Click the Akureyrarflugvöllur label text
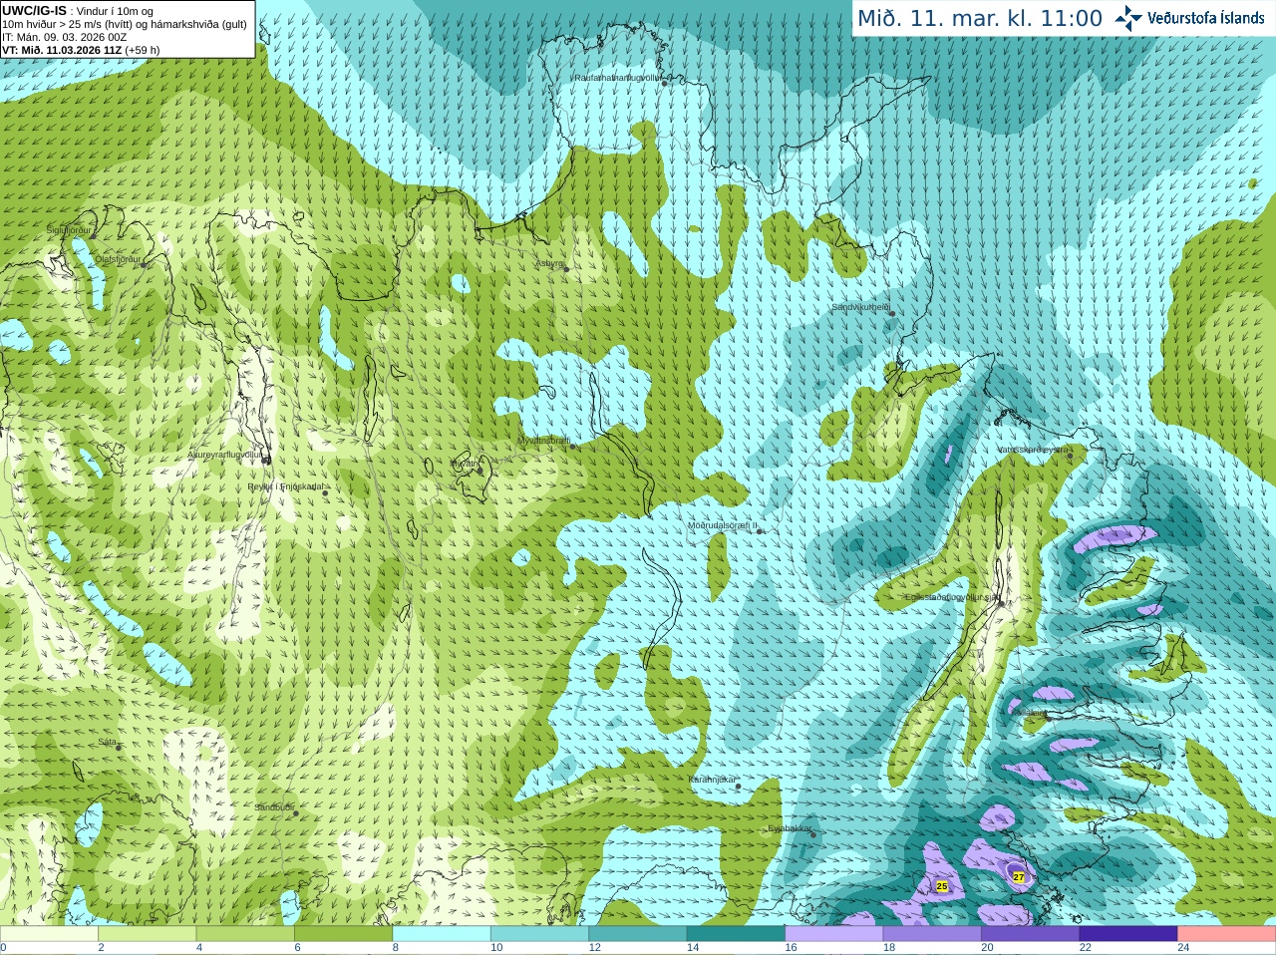Screen dimensions: 1276x955 (x=224, y=456)
